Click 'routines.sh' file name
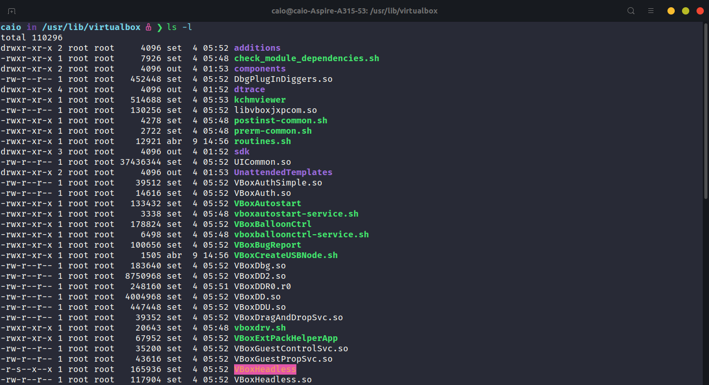709x385 pixels. (263, 141)
